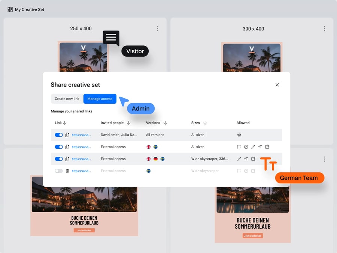Click the crown icon in the first link row
The height and width of the screenshot is (253, 337).
(x=239, y=135)
